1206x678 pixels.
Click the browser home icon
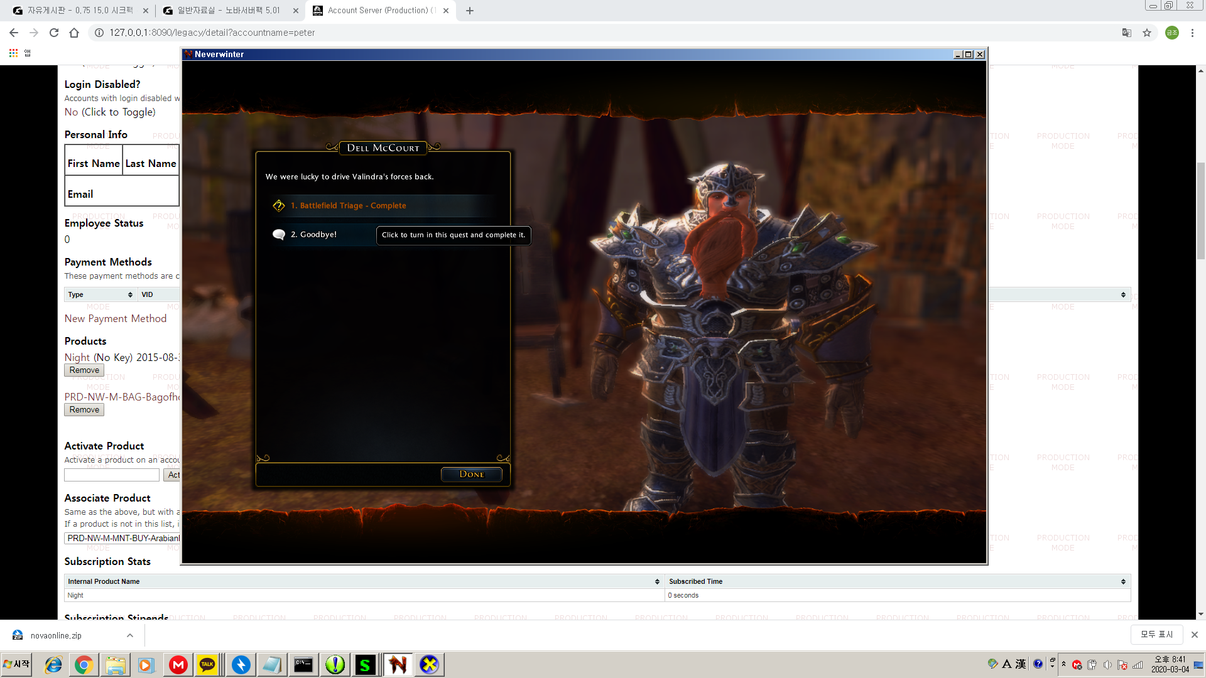pyautogui.click(x=74, y=33)
